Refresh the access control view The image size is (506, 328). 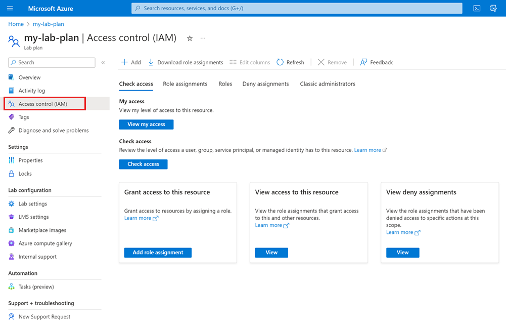(290, 62)
